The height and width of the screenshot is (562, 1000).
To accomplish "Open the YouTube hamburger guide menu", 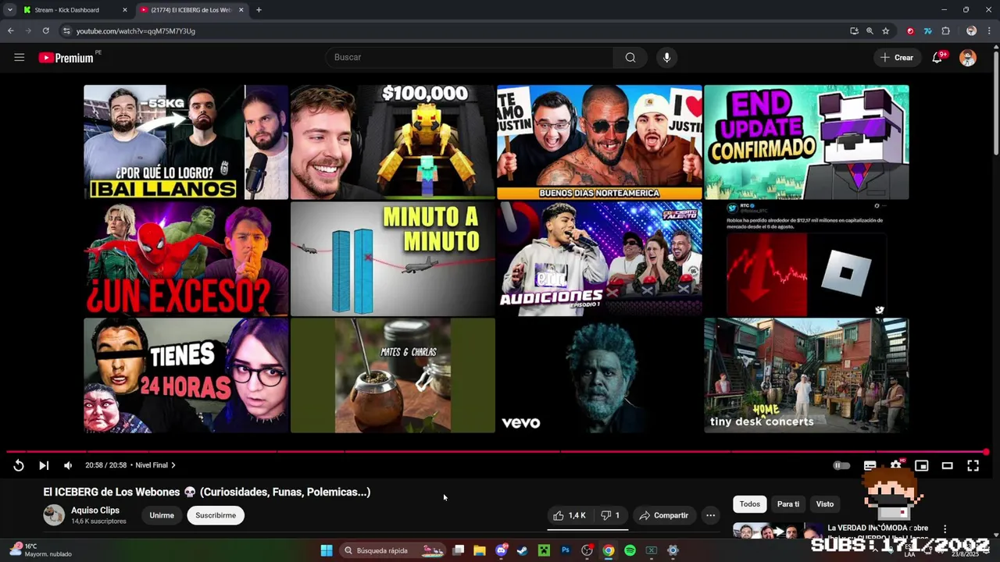I will 20,57.
